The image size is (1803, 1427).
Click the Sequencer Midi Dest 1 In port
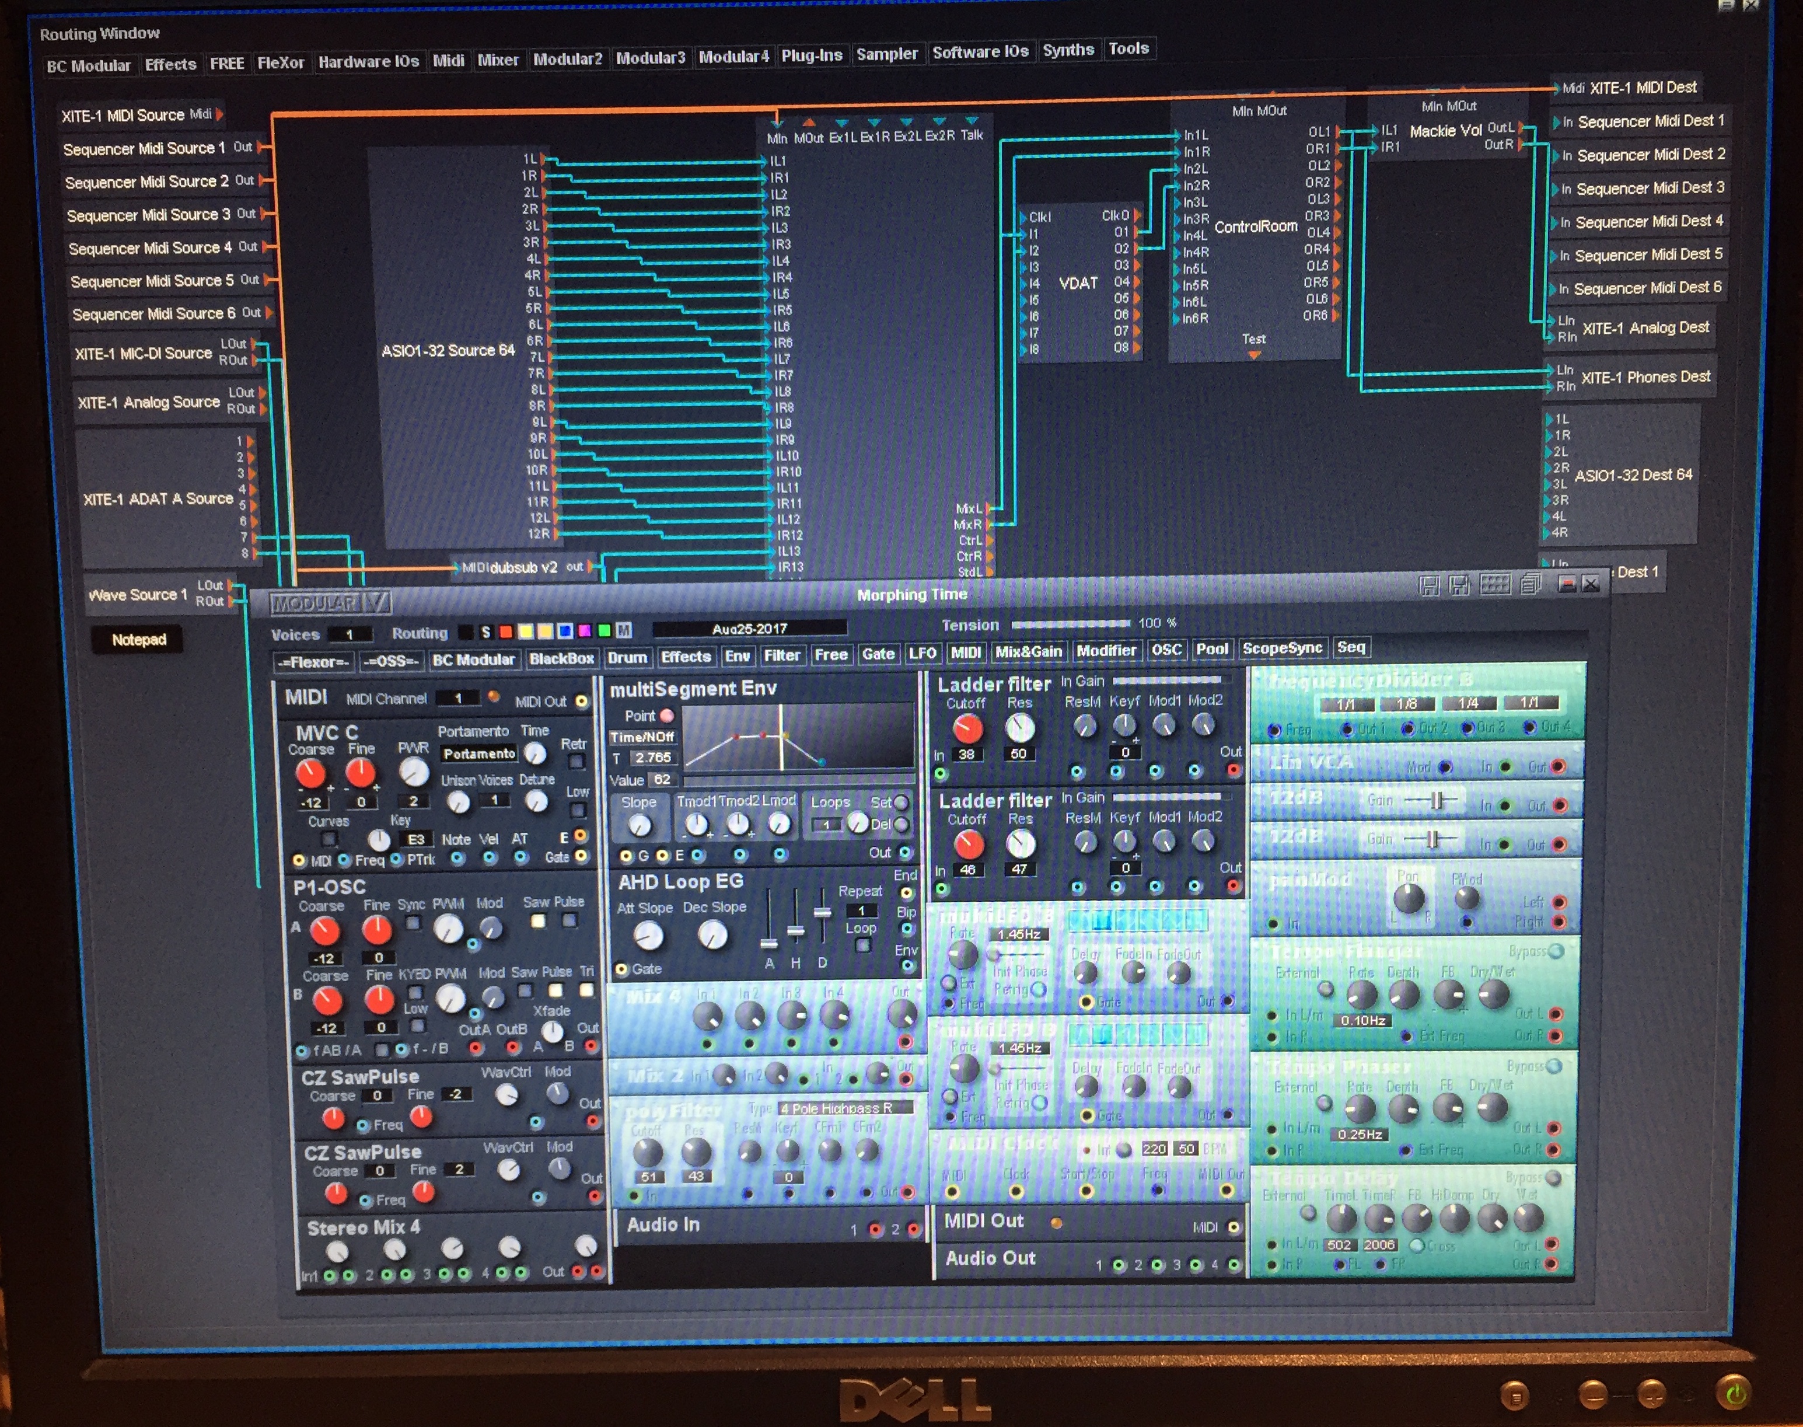click(x=1556, y=123)
